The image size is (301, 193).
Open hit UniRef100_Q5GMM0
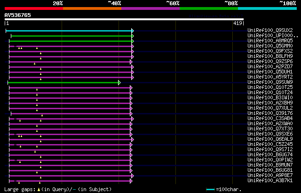tap(270, 46)
